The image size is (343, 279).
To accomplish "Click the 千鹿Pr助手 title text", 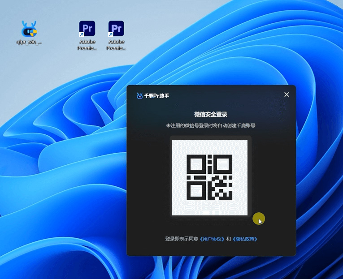I will [156, 96].
